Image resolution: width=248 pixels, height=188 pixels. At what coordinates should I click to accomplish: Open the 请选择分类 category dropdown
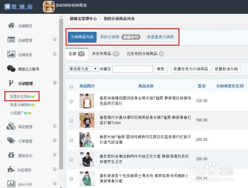click(83, 69)
